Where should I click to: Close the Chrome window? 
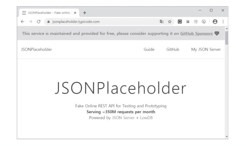223,10
